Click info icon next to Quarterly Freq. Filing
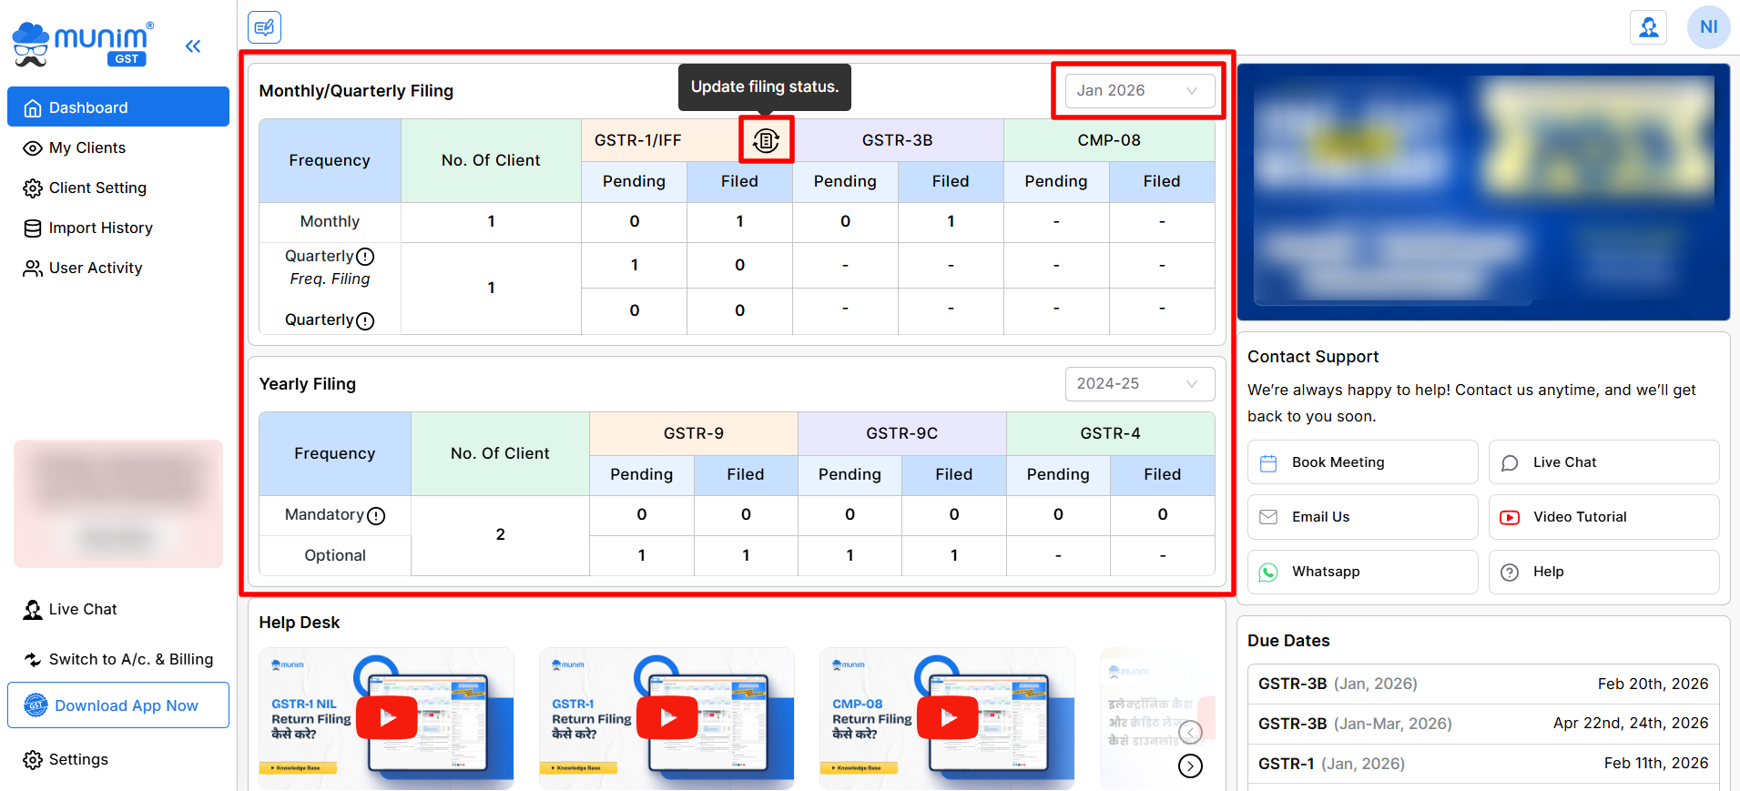This screenshot has width=1740, height=791. click(x=365, y=257)
